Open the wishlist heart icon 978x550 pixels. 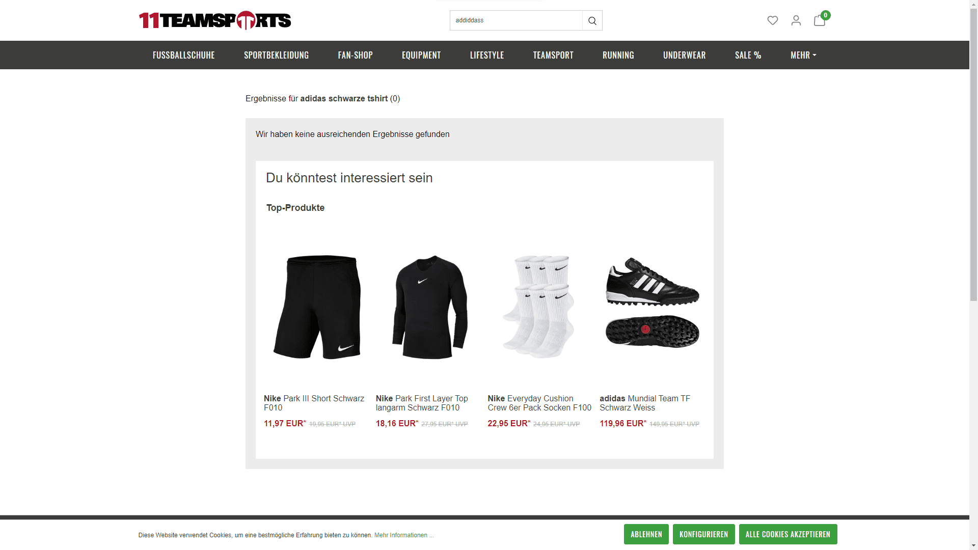pyautogui.click(x=773, y=20)
